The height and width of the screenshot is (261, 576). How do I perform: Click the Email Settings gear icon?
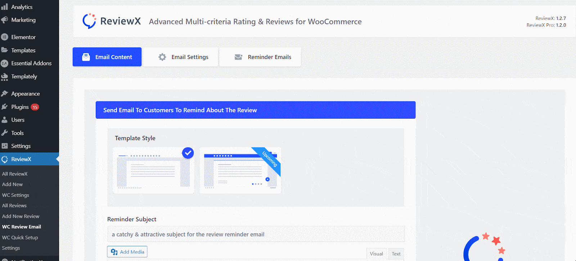(162, 57)
